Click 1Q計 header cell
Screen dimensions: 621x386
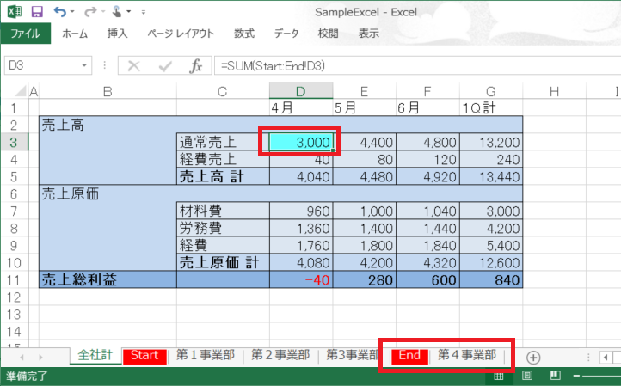pos(491,107)
